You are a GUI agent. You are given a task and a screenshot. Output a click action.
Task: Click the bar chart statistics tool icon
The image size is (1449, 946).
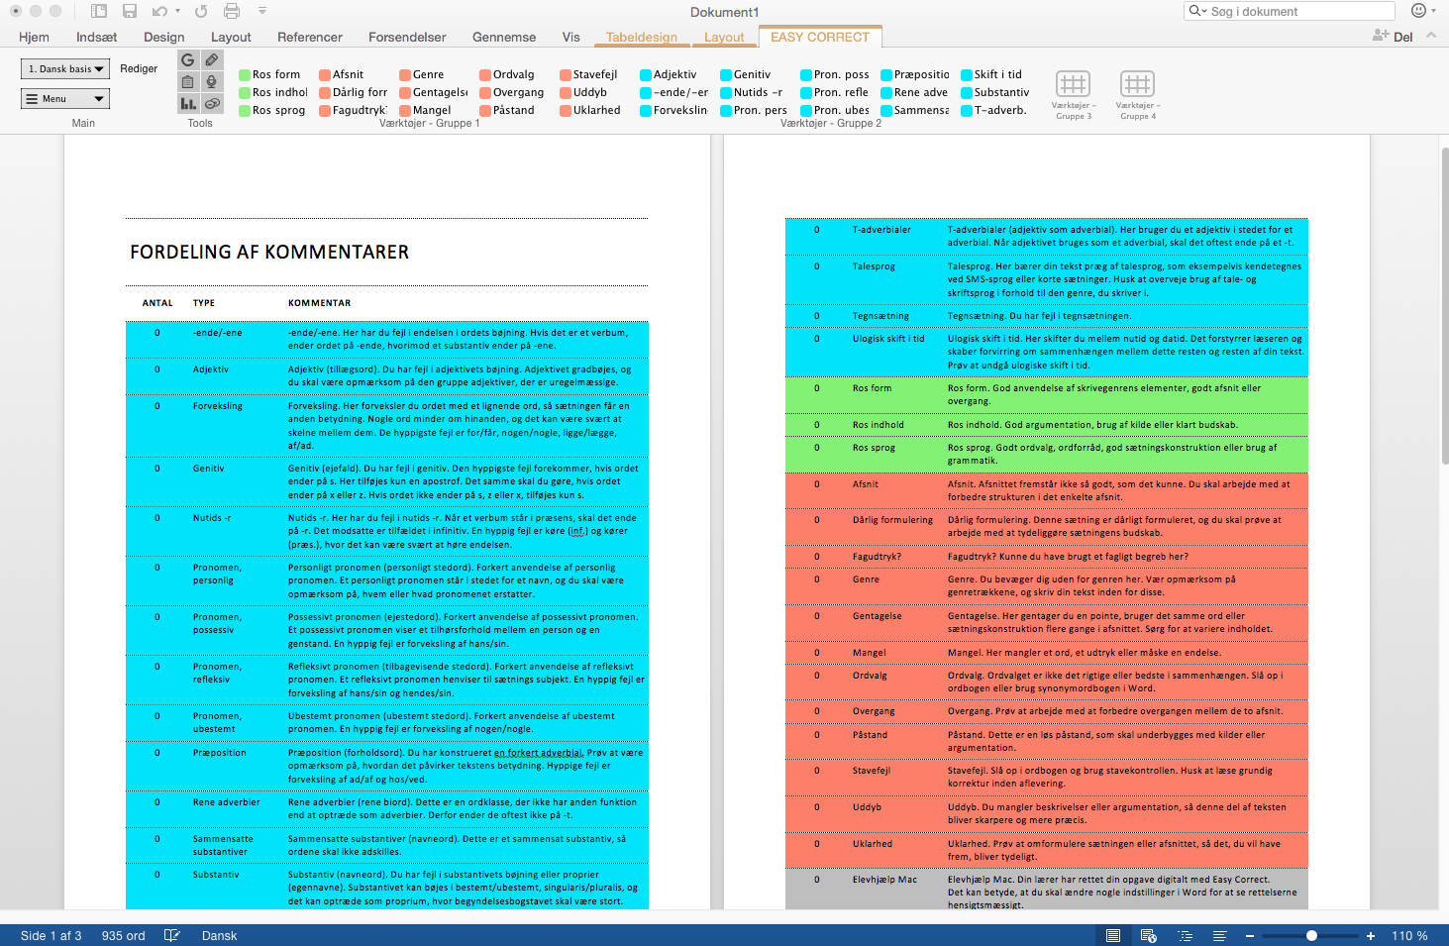[x=188, y=103]
